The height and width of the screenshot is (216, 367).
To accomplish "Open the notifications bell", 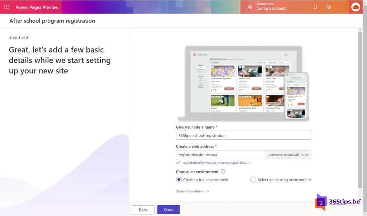I will [x=315, y=7].
